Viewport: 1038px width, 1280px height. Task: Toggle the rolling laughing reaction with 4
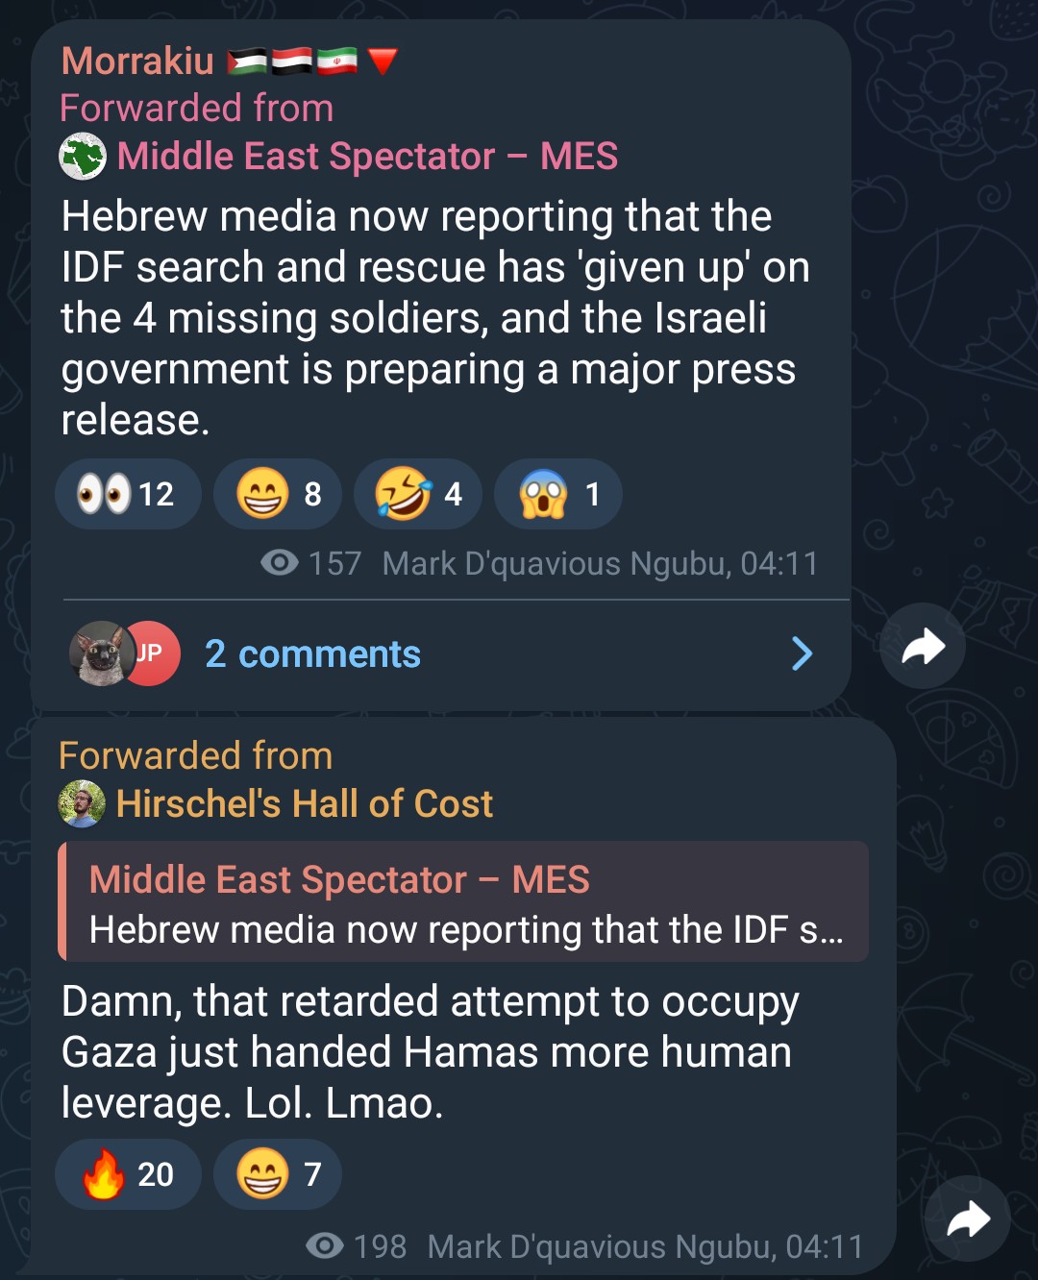pyautogui.click(x=418, y=494)
